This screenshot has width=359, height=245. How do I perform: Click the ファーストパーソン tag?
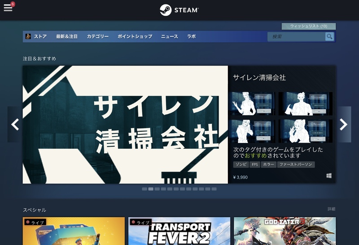(296, 165)
